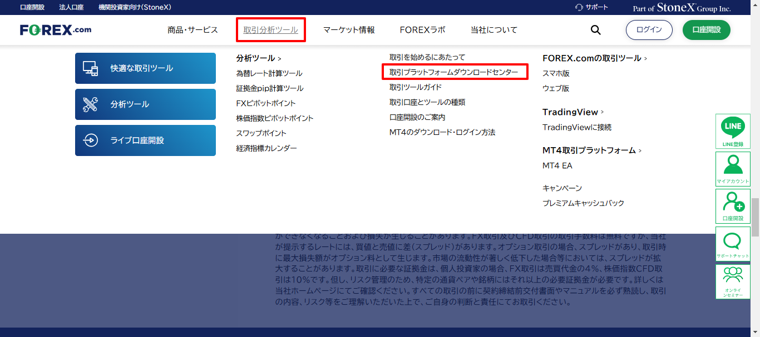Click the headset support icon

tap(579, 7)
